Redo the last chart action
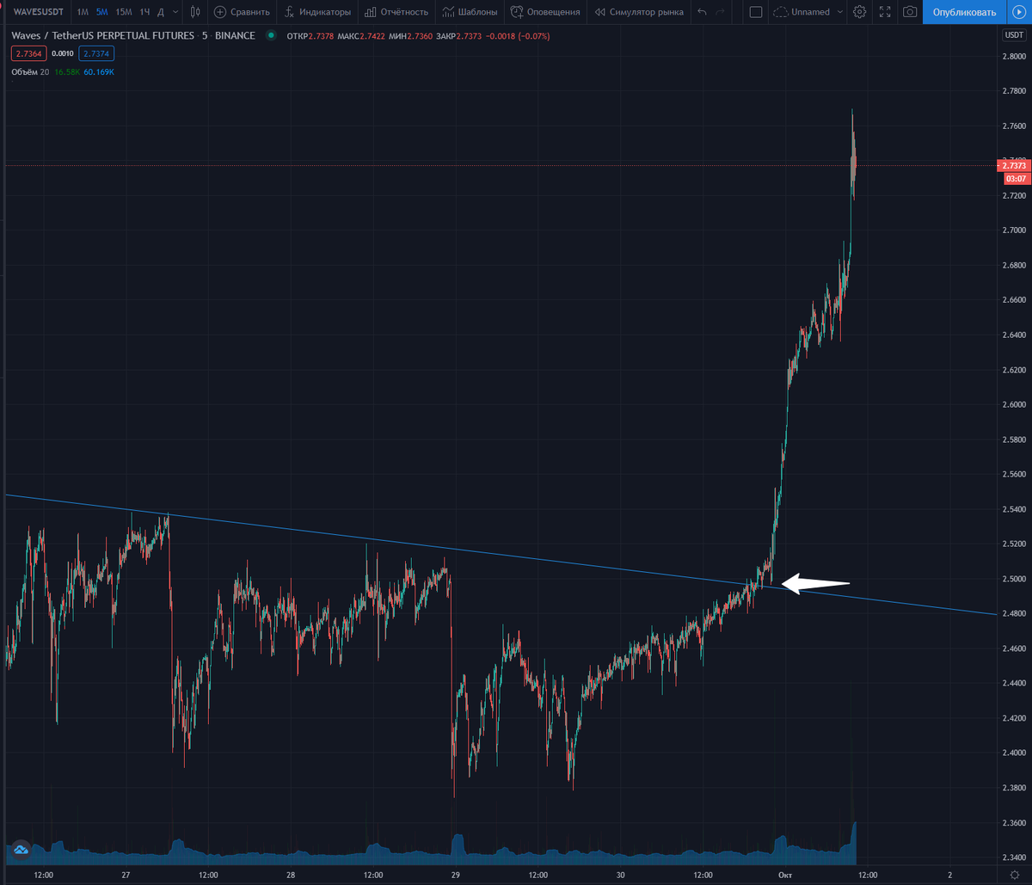1032x885 pixels. (x=721, y=12)
